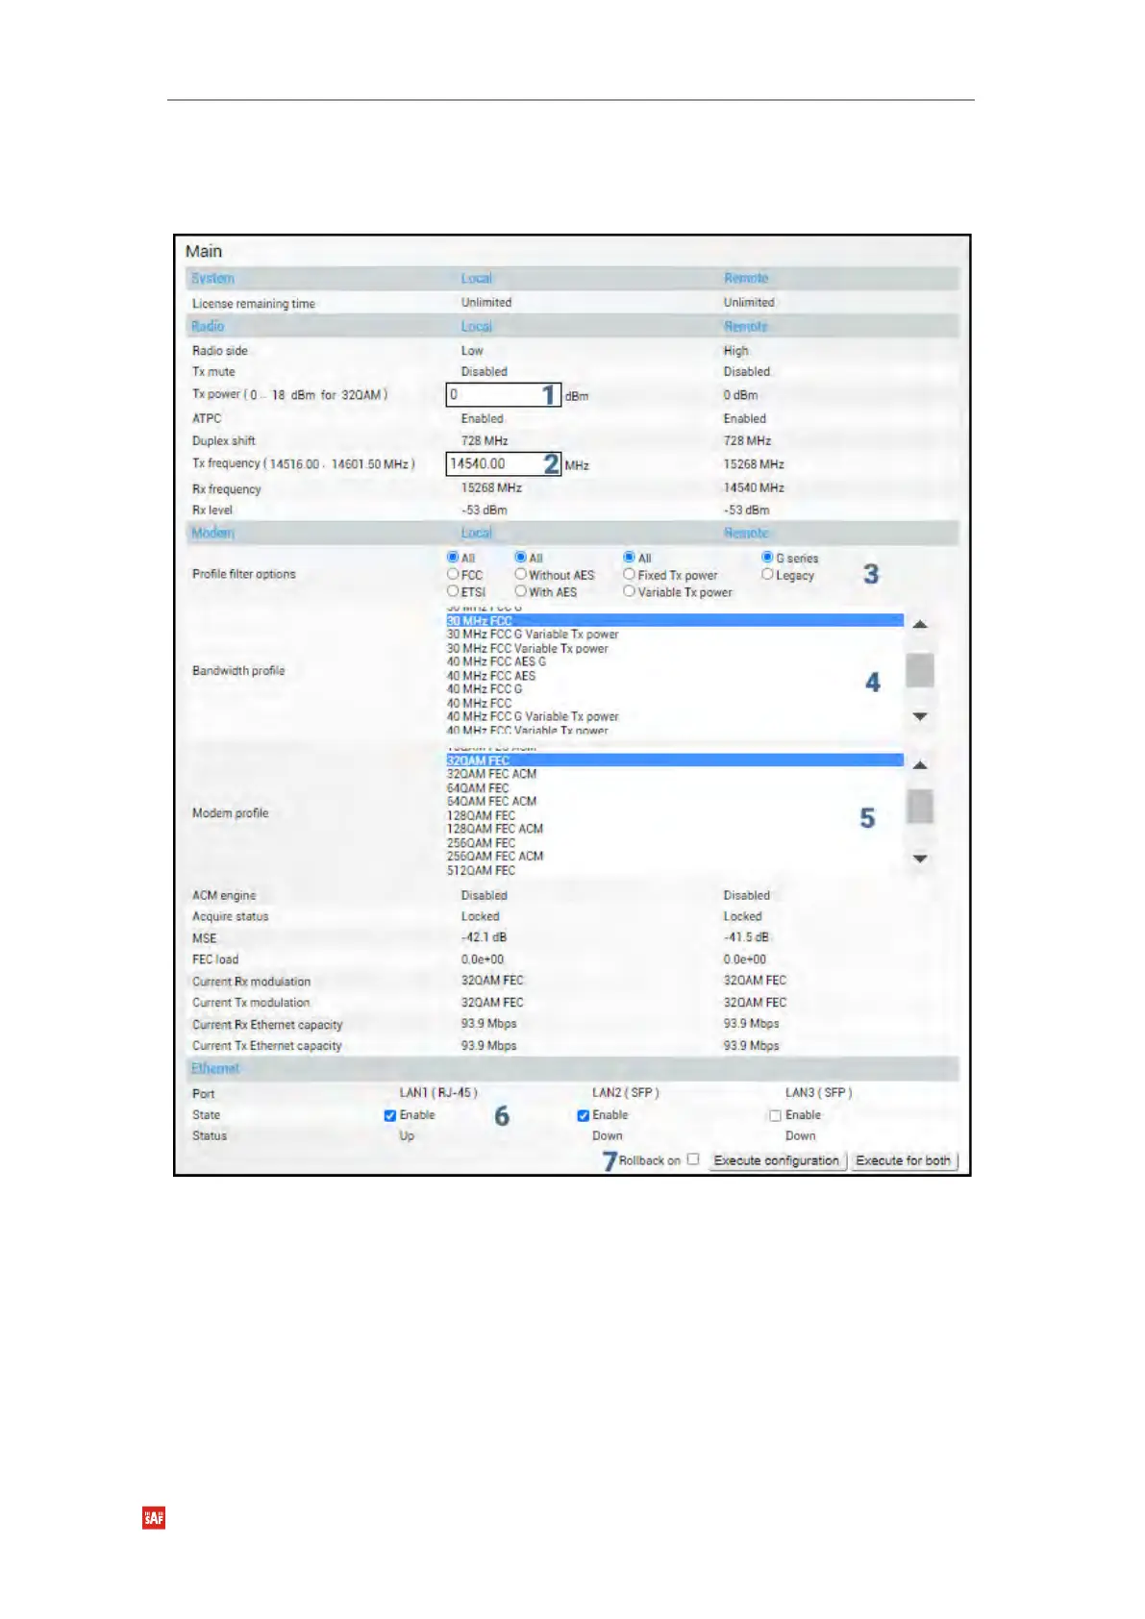
Task: Select the Legacy series radio button
Action: pos(767,575)
